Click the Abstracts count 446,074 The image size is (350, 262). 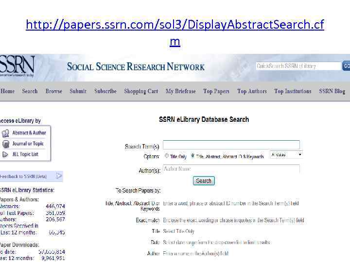[55, 206]
